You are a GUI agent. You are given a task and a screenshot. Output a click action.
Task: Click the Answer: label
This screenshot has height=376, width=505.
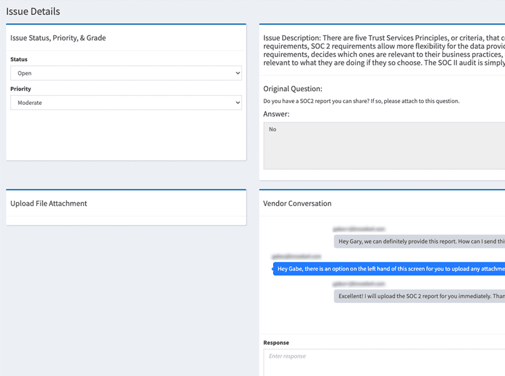(x=276, y=114)
